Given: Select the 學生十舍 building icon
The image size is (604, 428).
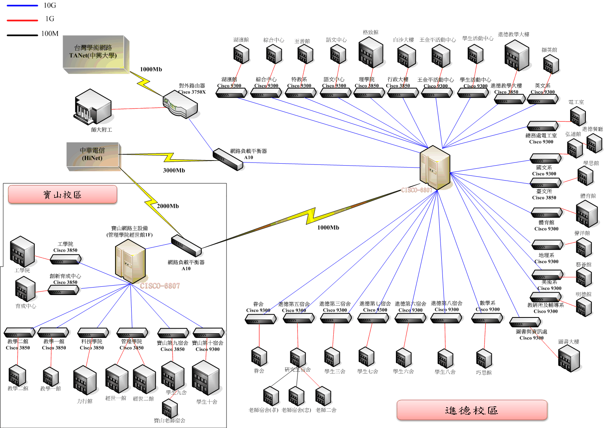Looking at the screenshot, I should tap(206, 378).
